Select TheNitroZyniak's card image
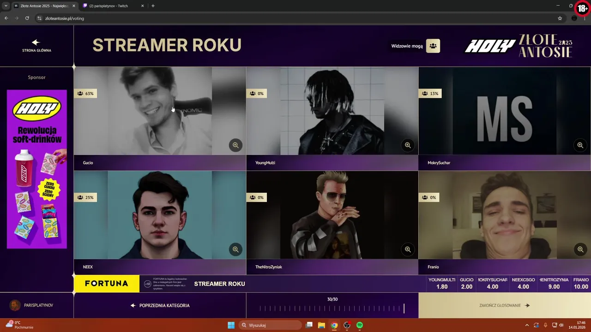This screenshot has height=332, width=591. click(x=332, y=215)
